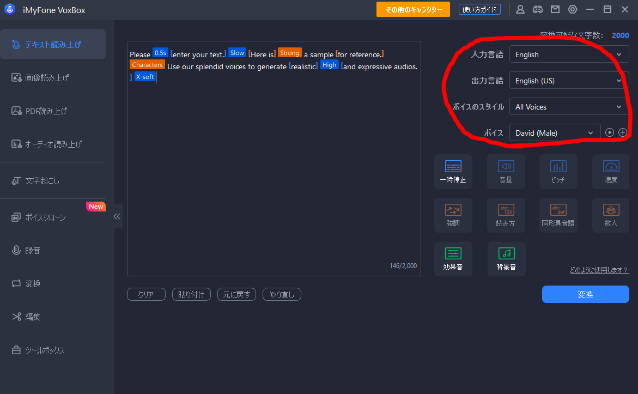Open the 数人 multi-speaker tool
The height and width of the screenshot is (394, 638).
coord(611,215)
